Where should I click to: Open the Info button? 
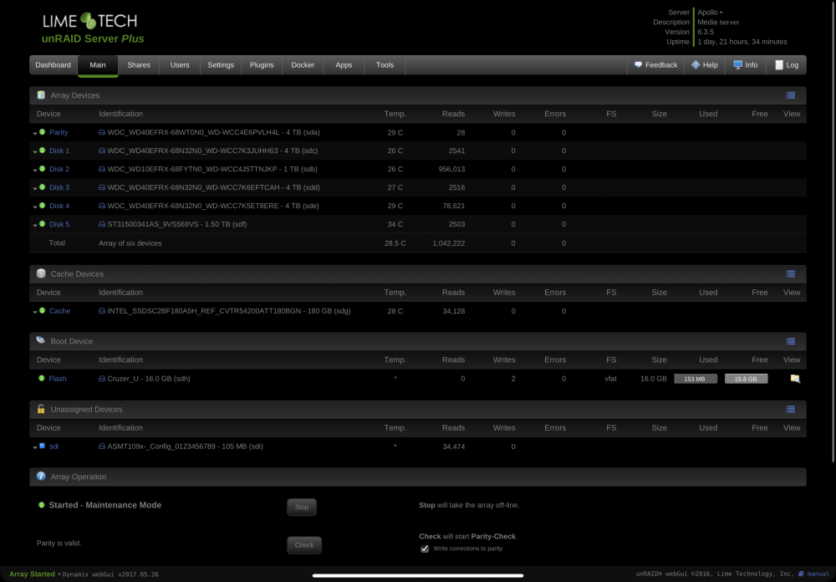tap(746, 65)
